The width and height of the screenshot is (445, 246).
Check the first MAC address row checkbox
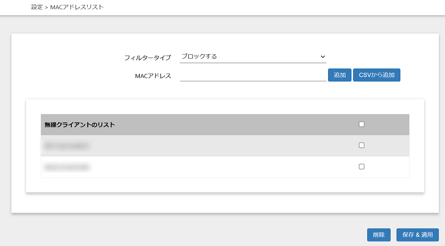coord(362,146)
